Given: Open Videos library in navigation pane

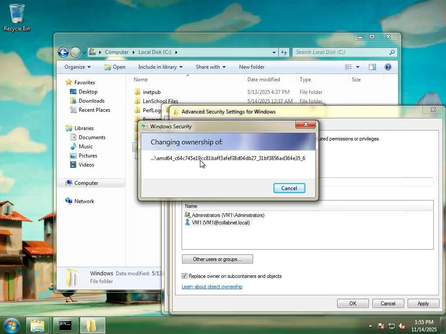Looking at the screenshot, I should click(86, 165).
